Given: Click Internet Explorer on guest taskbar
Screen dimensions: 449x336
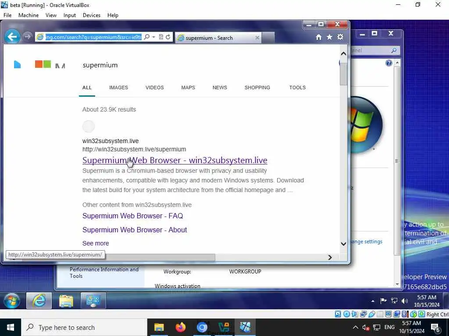Looking at the screenshot, I should click(39, 301).
